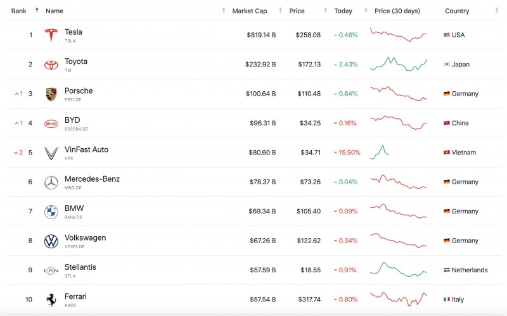Click the Porsche crest icon
The height and width of the screenshot is (316, 507).
click(x=51, y=94)
